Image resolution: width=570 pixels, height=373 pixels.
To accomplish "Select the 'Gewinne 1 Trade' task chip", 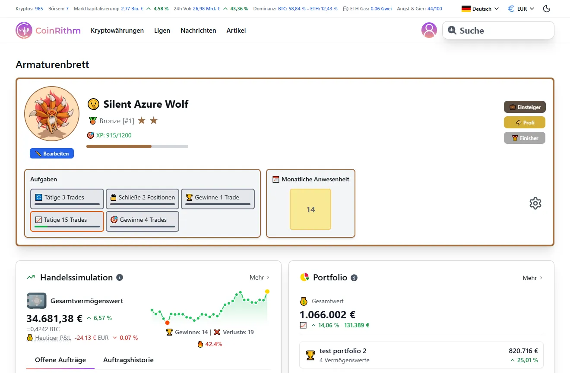I will (x=218, y=198).
